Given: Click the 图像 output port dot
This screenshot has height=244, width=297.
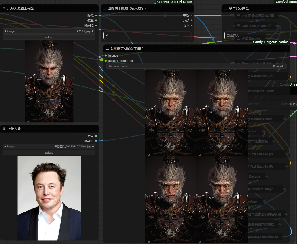Looking at the screenshot, I should point(96,15).
